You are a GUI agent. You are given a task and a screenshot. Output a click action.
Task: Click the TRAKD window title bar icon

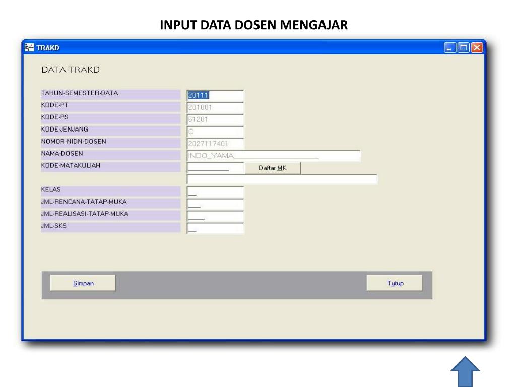coord(29,47)
